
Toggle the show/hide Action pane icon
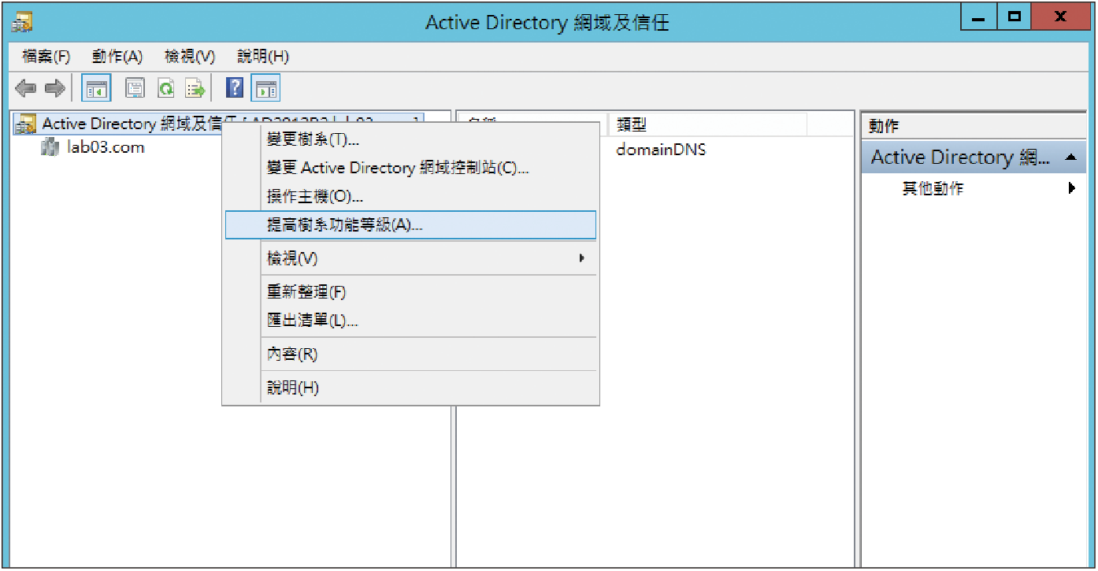(265, 88)
